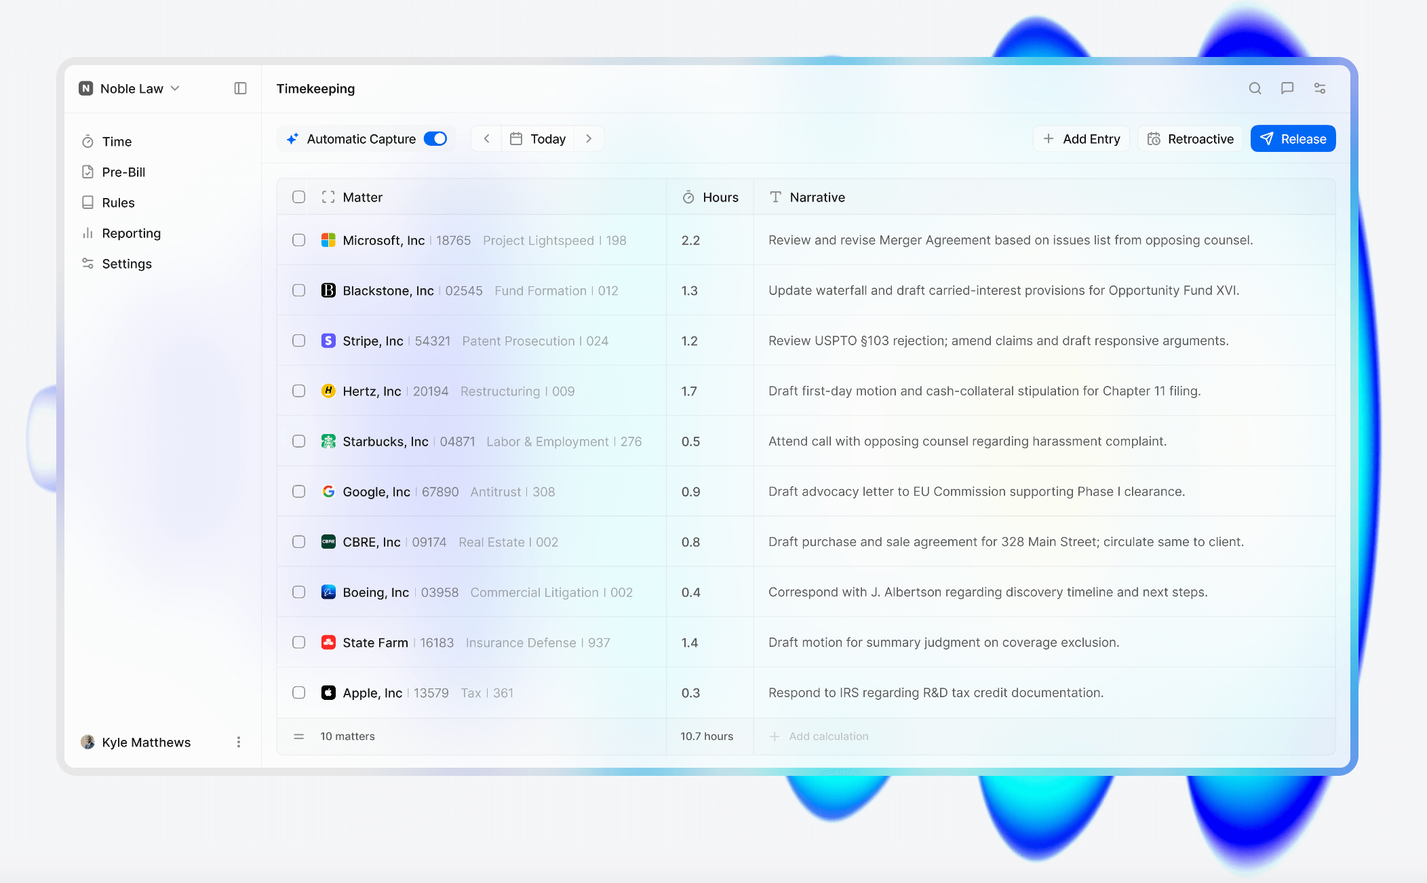This screenshot has width=1427, height=883.
Task: Select all rows with header checkbox
Action: [x=298, y=197]
